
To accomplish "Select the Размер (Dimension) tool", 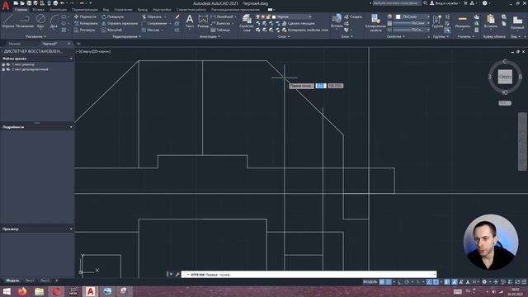I will point(203,21).
